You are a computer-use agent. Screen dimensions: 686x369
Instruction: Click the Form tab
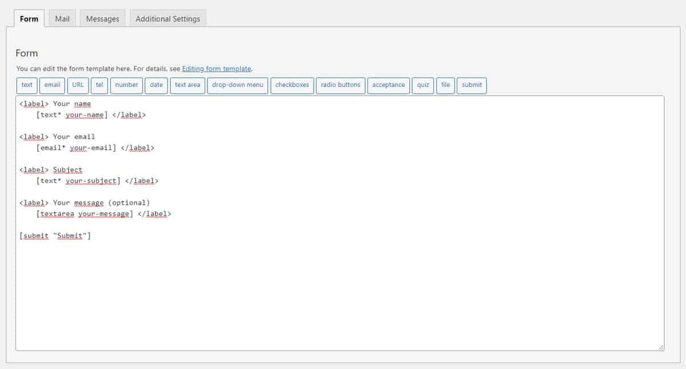point(29,19)
